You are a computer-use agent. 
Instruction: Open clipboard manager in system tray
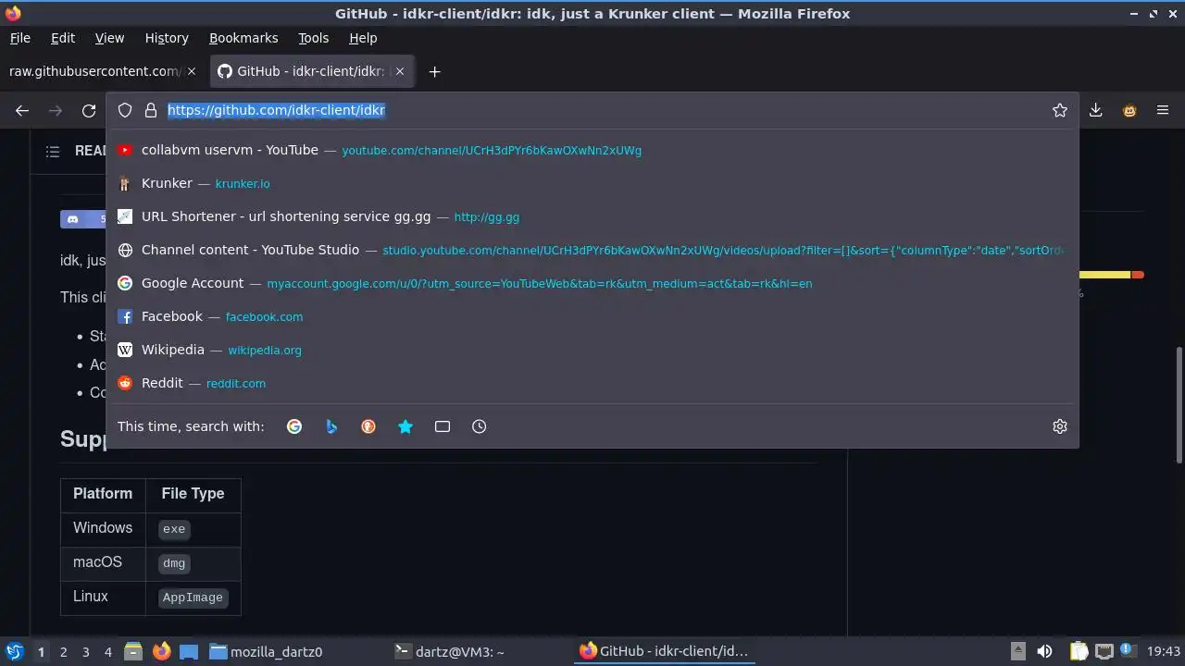pyautogui.click(x=1079, y=651)
